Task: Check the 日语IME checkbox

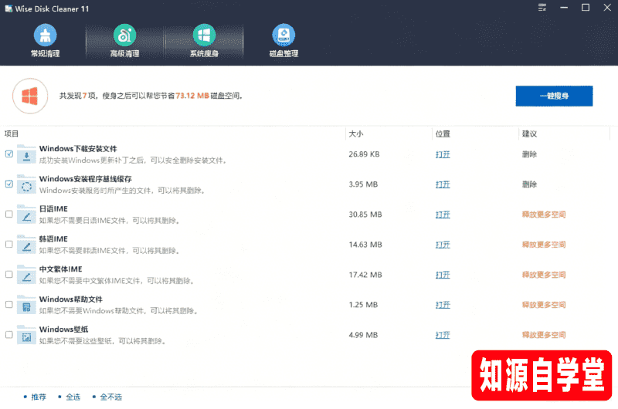Action: [9, 214]
